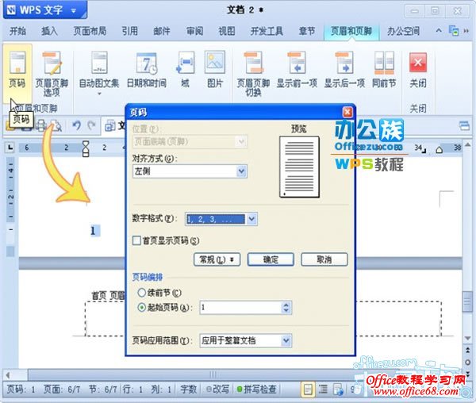476x403 pixels.
Task: Click the scroll down arrow of vertical scrollbar
Action: [x=467, y=338]
